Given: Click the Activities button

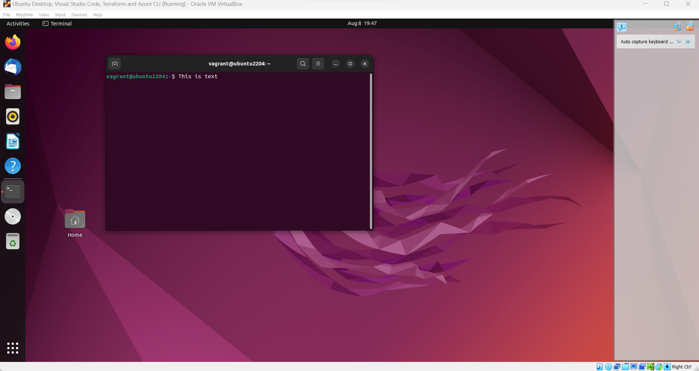Looking at the screenshot, I should tap(17, 23).
